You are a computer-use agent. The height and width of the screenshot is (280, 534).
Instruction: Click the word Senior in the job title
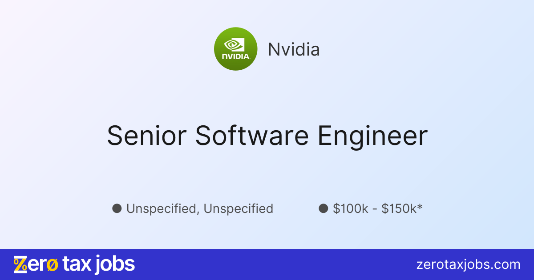point(146,135)
